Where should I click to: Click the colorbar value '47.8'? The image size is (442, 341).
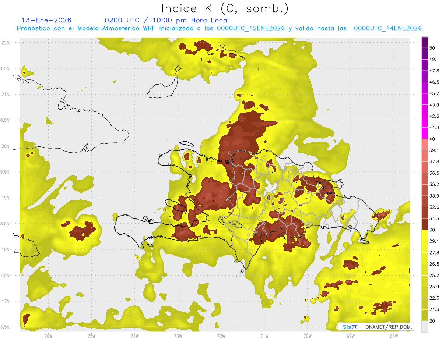pos(434,71)
